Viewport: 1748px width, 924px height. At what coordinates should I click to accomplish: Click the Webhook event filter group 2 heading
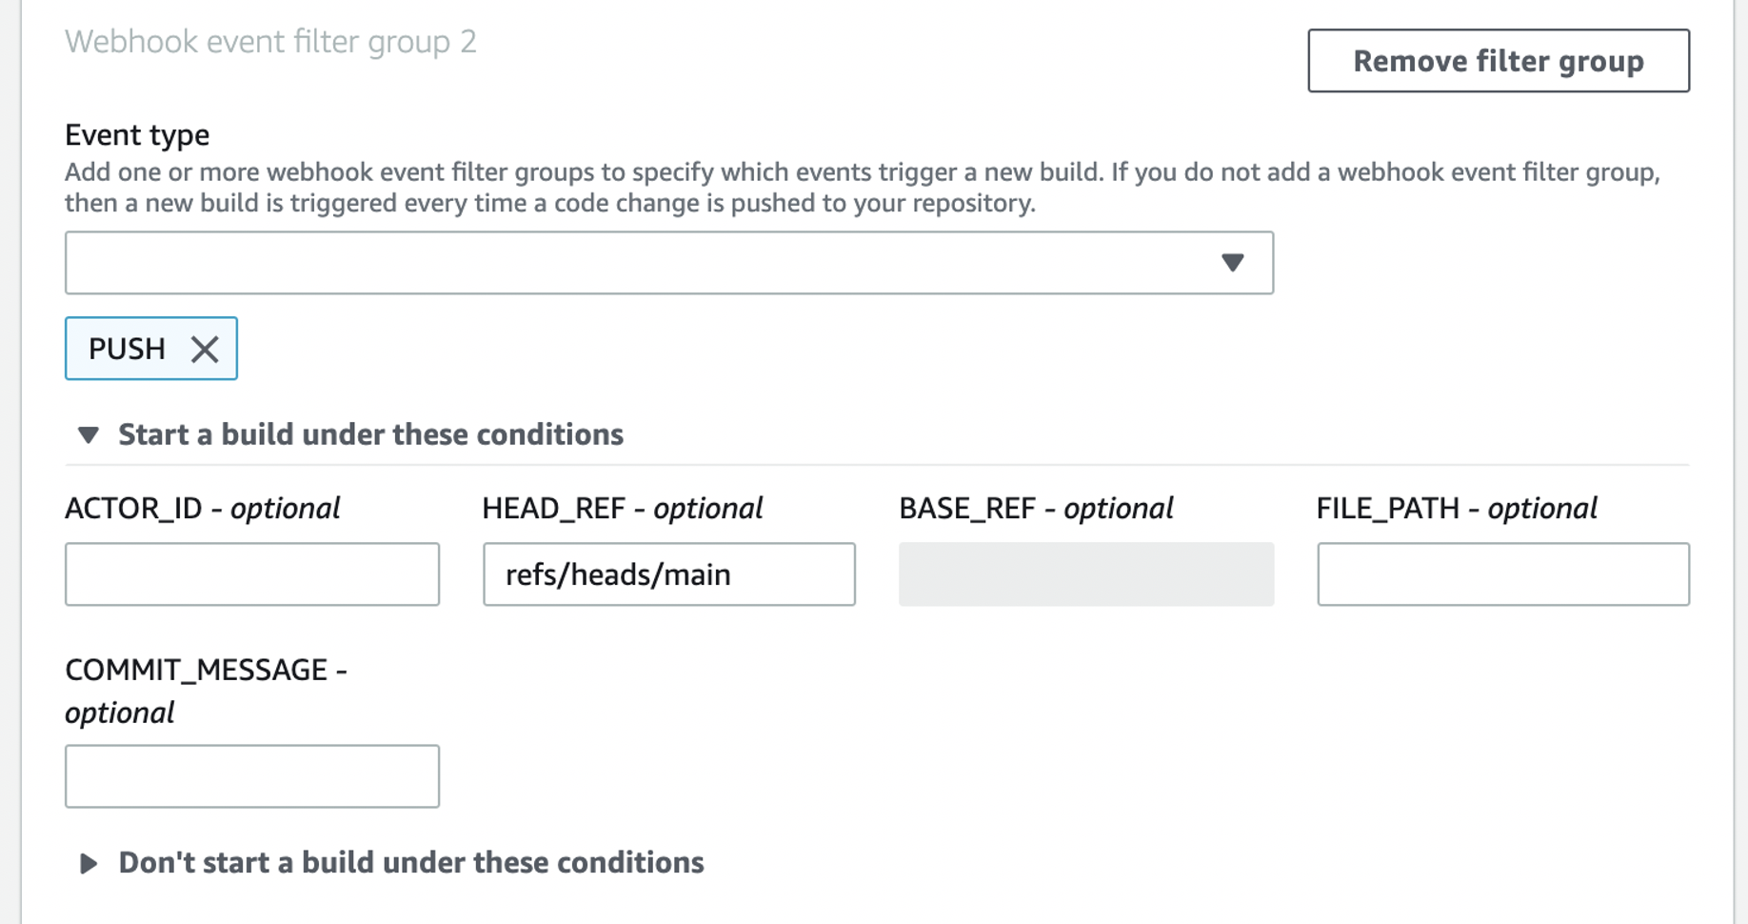(271, 42)
